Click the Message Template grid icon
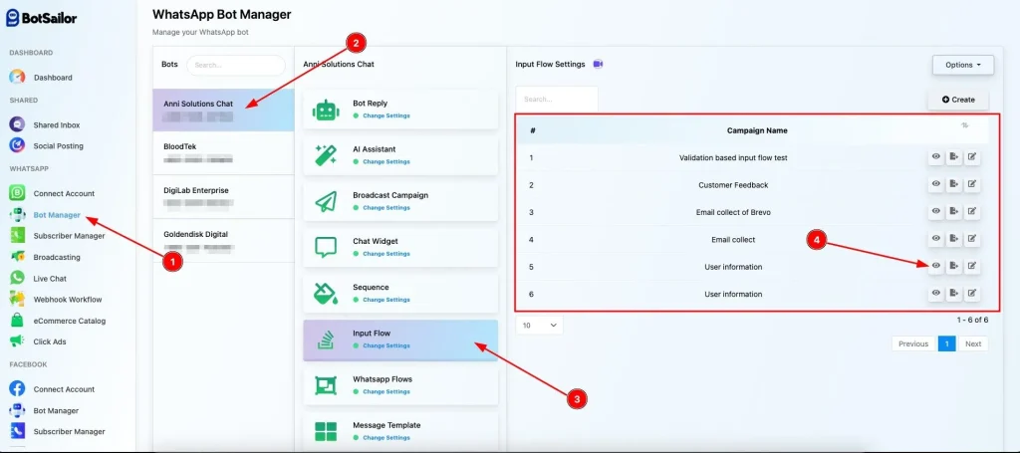 point(326,431)
